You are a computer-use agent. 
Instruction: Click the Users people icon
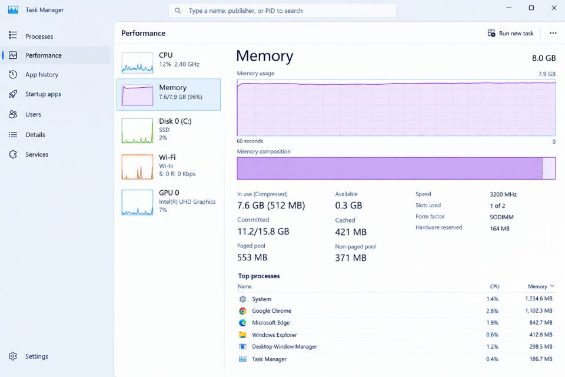(13, 114)
